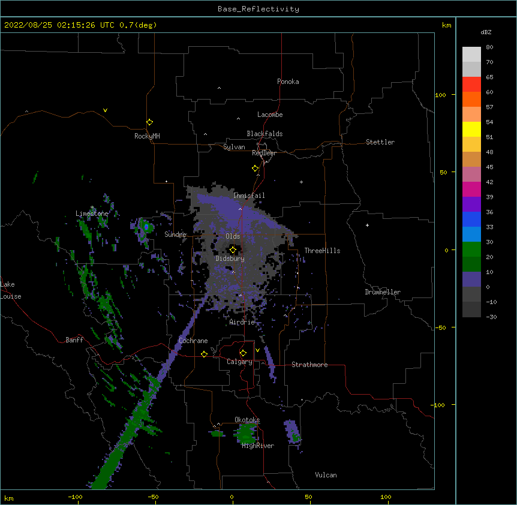Click the yellow diamond marker south of RedDeer
Image resolution: width=517 pixels, height=505 pixels.
point(256,169)
